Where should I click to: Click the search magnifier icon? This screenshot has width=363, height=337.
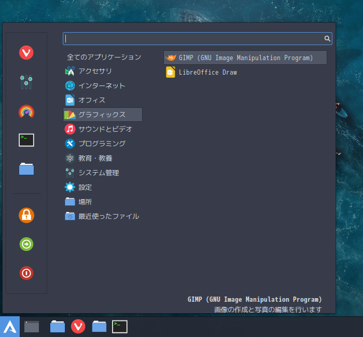[327, 38]
